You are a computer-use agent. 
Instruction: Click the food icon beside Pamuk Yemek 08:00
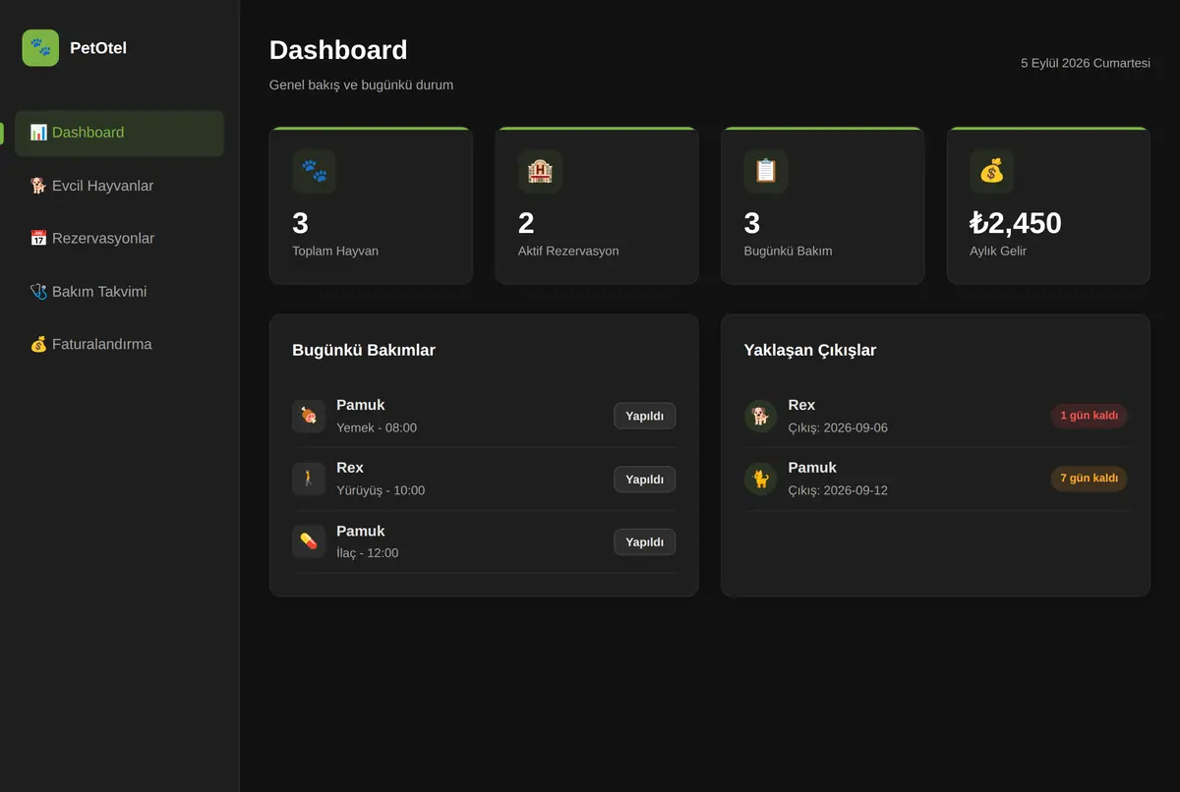(x=309, y=416)
